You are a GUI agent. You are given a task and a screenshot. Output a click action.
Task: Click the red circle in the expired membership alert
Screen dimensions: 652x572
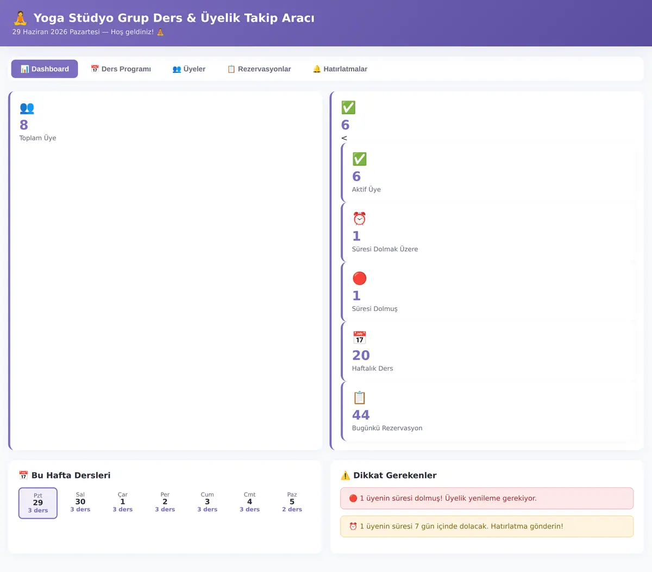[x=353, y=498]
